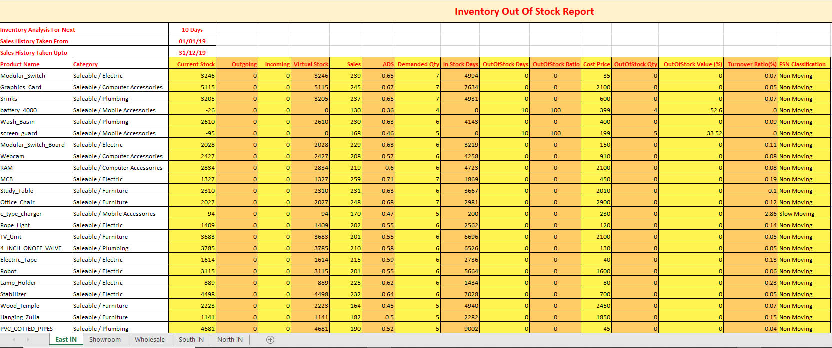Screen dimensions: 832x348
Task: Click the OutOfStock Value (%) header
Action: (691, 63)
